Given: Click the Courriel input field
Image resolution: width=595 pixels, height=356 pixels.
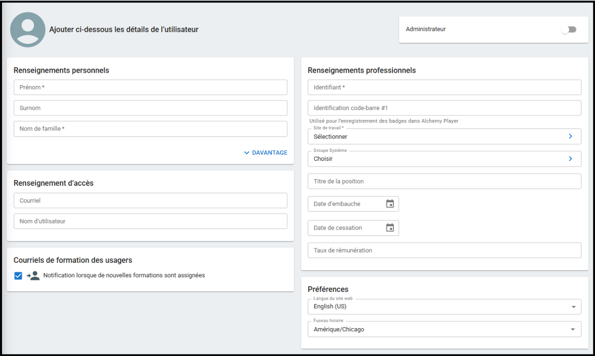Looking at the screenshot, I should point(150,200).
